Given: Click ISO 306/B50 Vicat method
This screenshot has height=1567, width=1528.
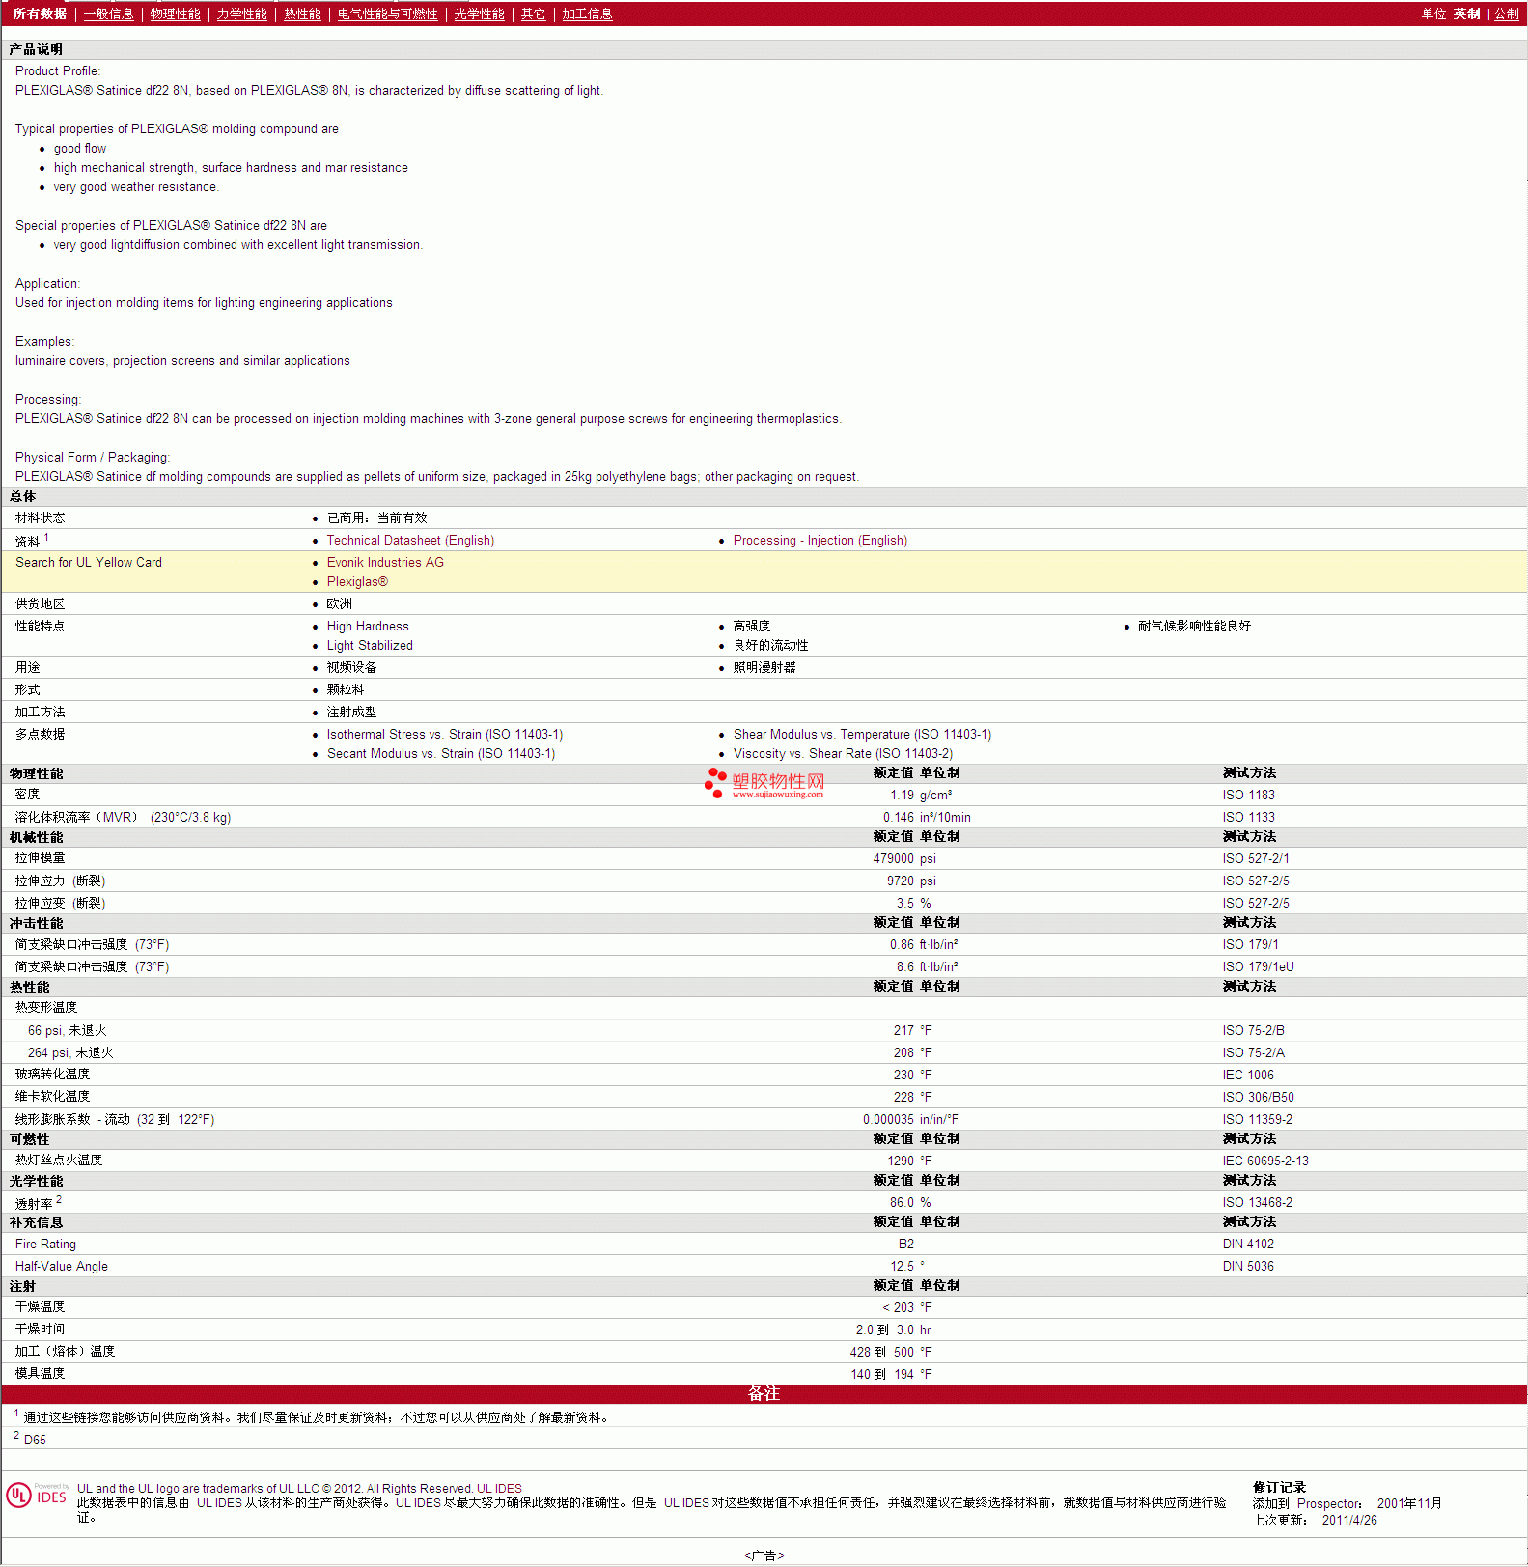Looking at the screenshot, I should (x=1258, y=1098).
